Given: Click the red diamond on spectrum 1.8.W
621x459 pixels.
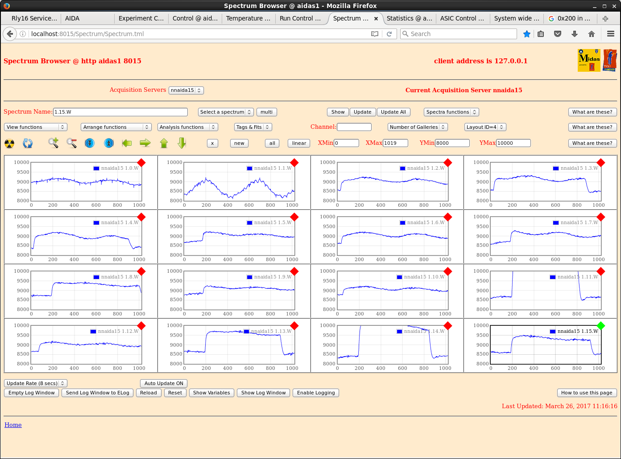Looking at the screenshot, I should [141, 271].
